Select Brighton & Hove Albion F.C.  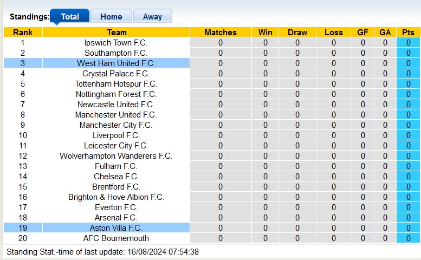[116, 197]
